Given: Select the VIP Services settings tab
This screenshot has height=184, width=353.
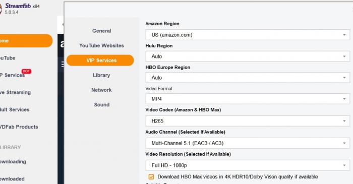Looking at the screenshot, I should (x=100, y=60).
